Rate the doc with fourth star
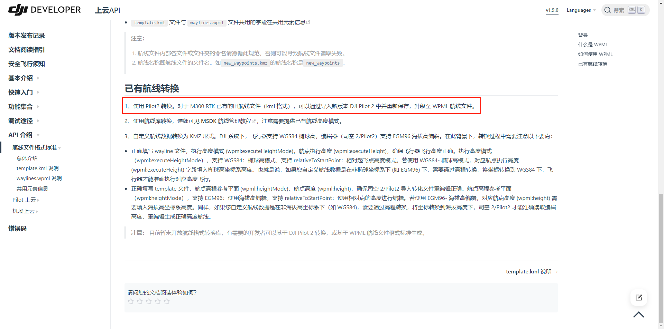Image resolution: width=664 pixels, height=329 pixels. pyautogui.click(x=158, y=301)
